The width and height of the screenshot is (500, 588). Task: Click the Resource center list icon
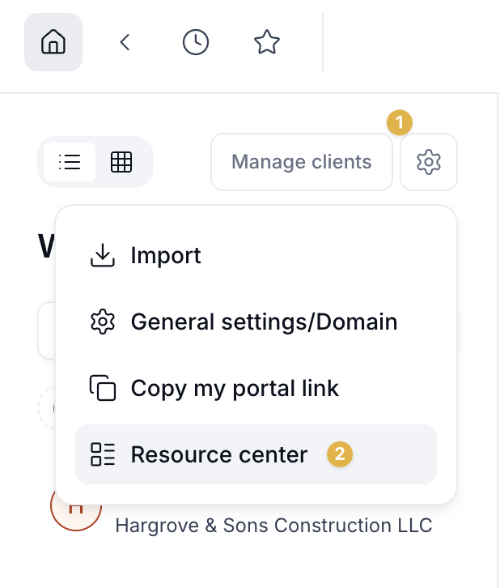[x=103, y=454]
